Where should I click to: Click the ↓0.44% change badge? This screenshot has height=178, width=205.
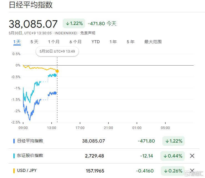pyautogui.click(x=173, y=156)
